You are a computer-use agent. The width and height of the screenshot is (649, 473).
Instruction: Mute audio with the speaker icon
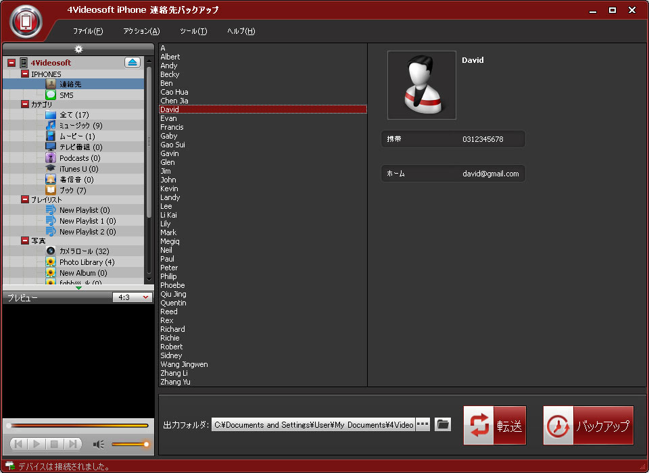point(99,444)
